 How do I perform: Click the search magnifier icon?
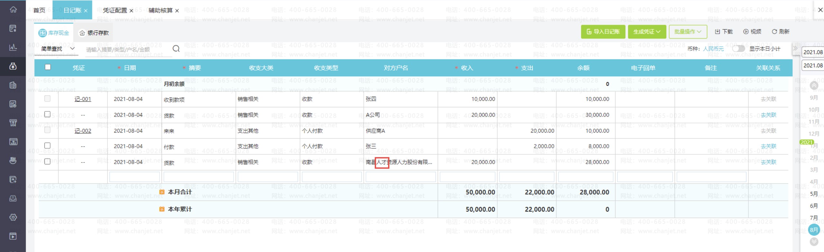[x=176, y=48]
